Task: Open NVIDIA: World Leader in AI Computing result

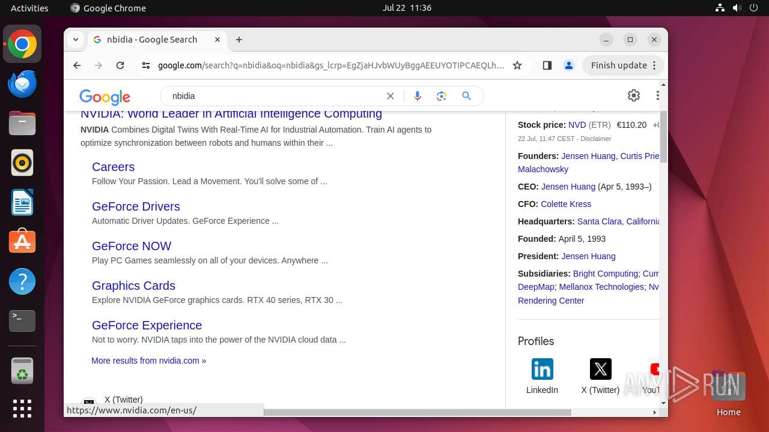Action: pos(231,113)
